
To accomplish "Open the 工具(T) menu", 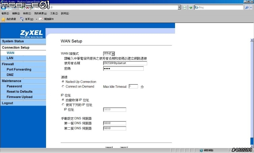I will [54, 13].
